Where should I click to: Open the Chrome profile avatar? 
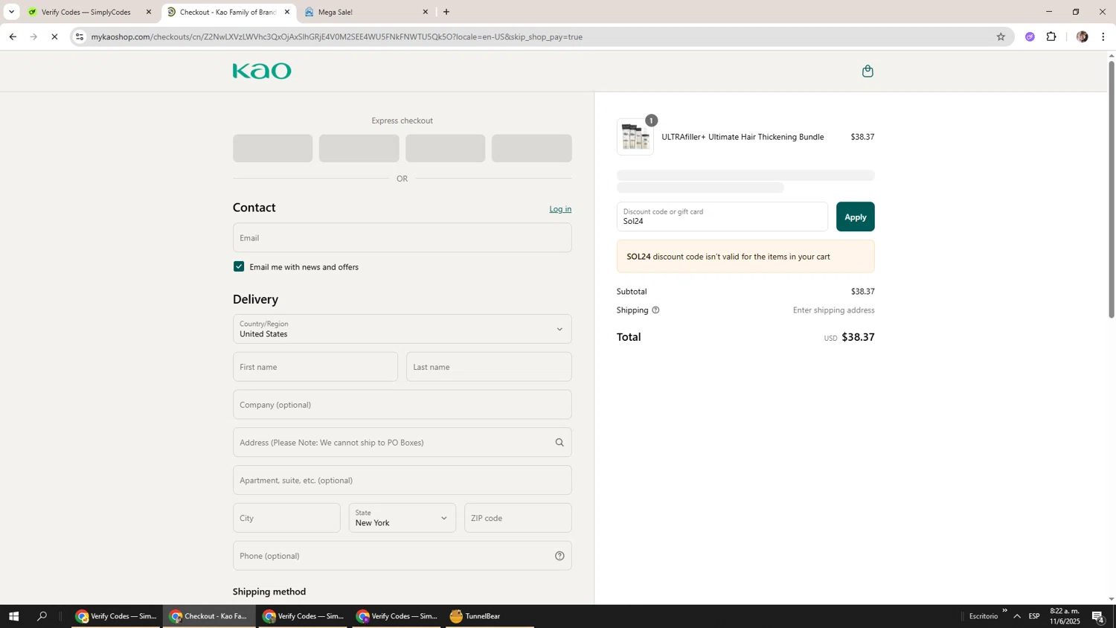[x=1082, y=36]
